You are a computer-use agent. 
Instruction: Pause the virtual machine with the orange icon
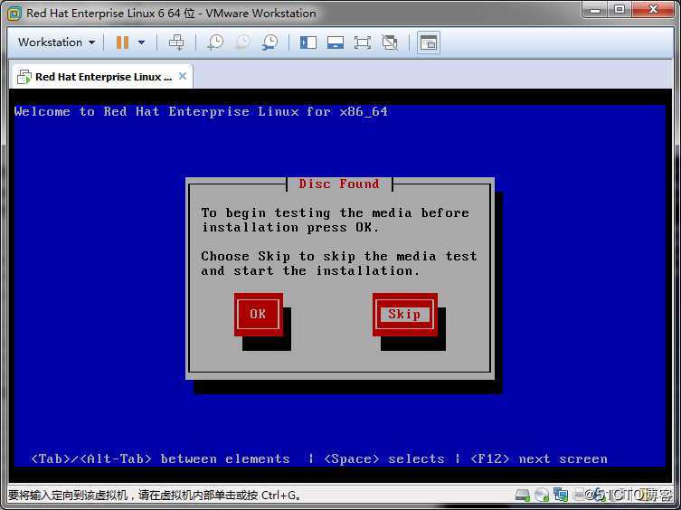122,42
